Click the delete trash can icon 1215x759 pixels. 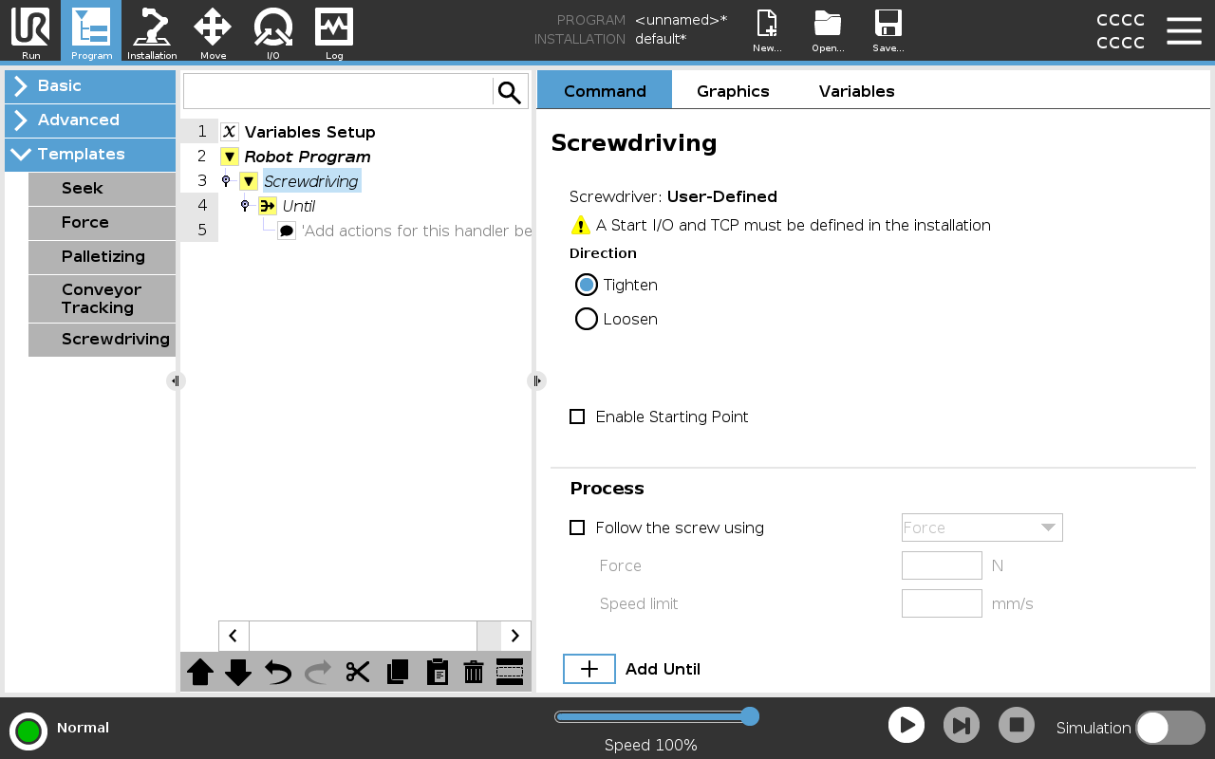pos(474,672)
